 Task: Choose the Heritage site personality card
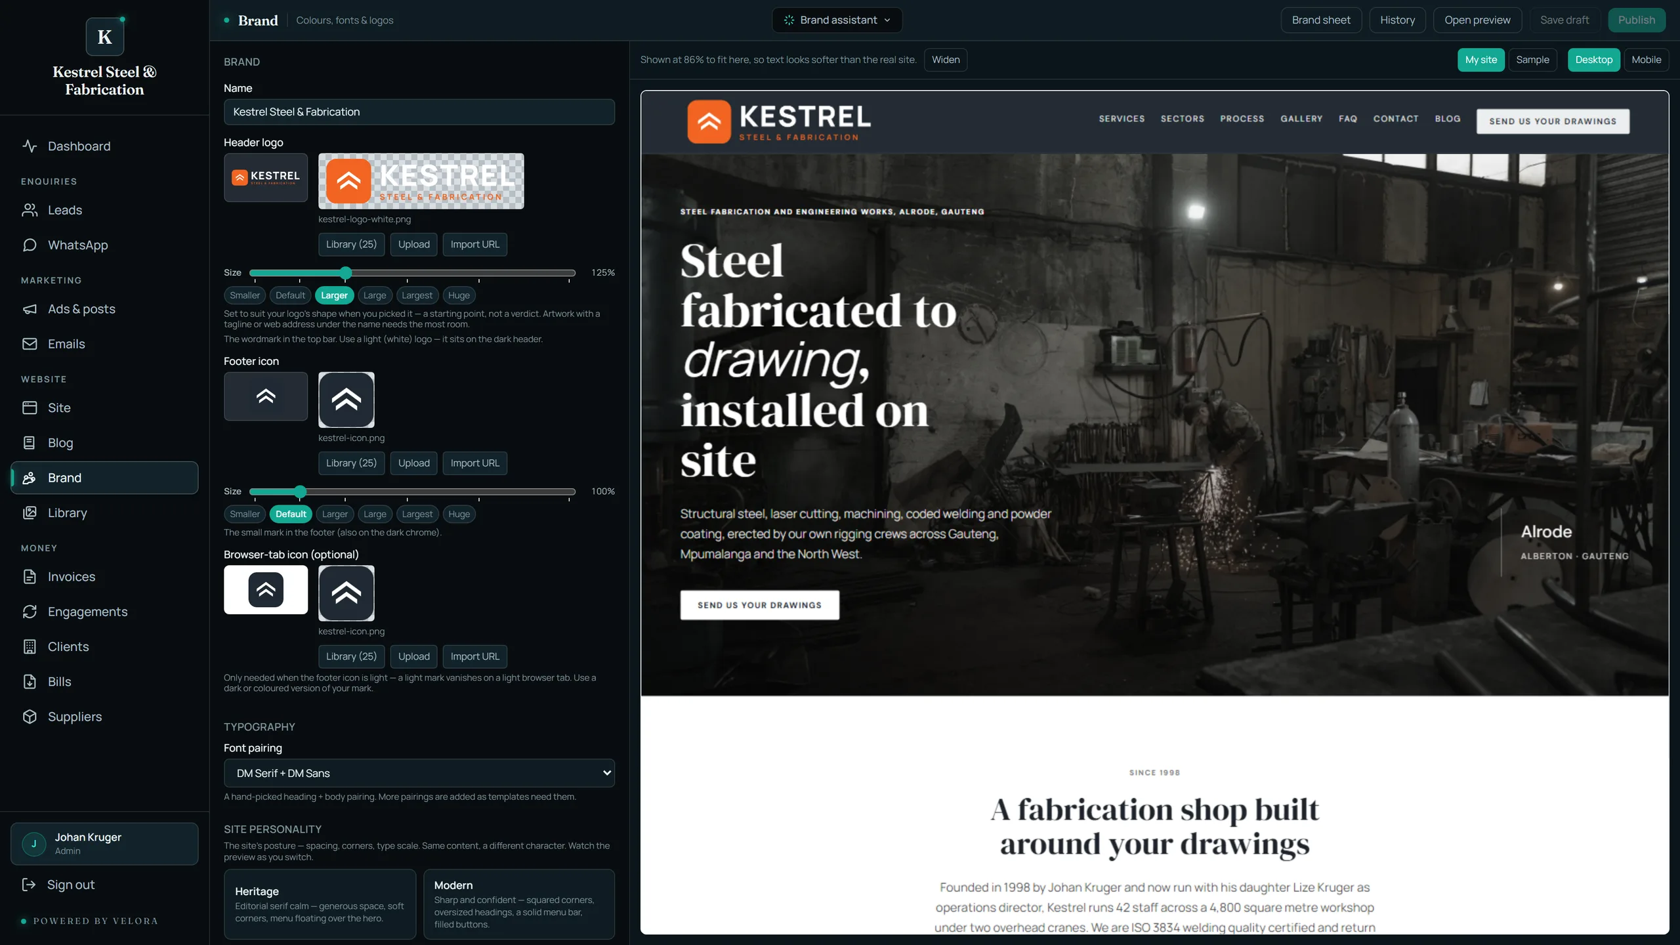320,904
